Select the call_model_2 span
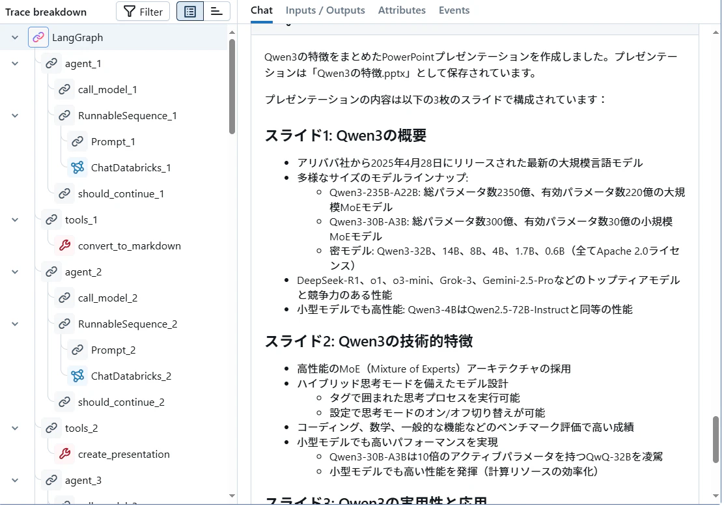Screen dimensions: 724x506 [x=107, y=298]
